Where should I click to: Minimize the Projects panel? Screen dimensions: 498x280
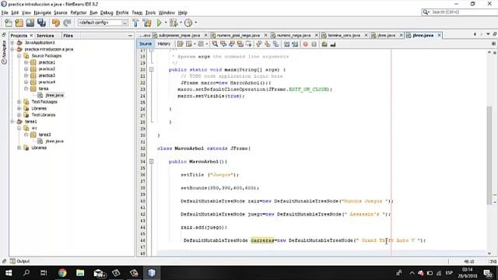click(130, 36)
